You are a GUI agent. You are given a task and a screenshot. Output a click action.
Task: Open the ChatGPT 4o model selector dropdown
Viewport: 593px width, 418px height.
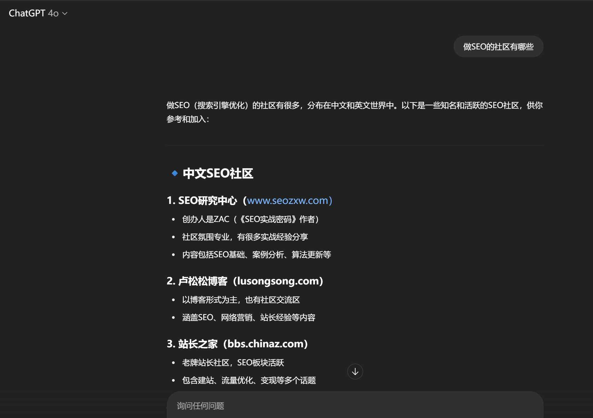tap(38, 13)
